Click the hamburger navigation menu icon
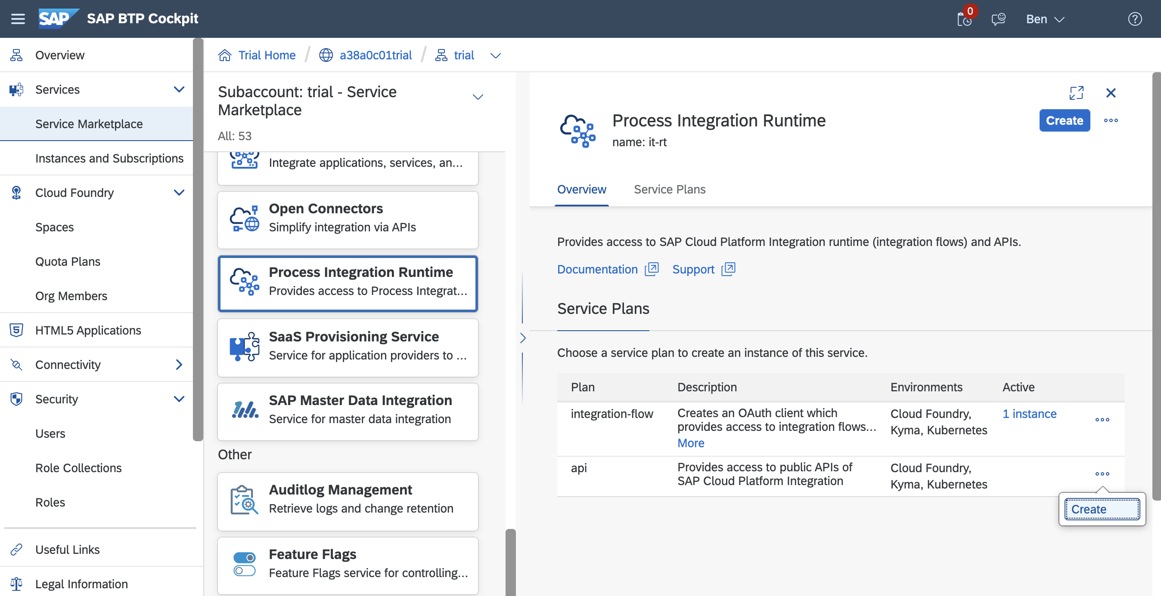1161x596 pixels. [x=18, y=19]
